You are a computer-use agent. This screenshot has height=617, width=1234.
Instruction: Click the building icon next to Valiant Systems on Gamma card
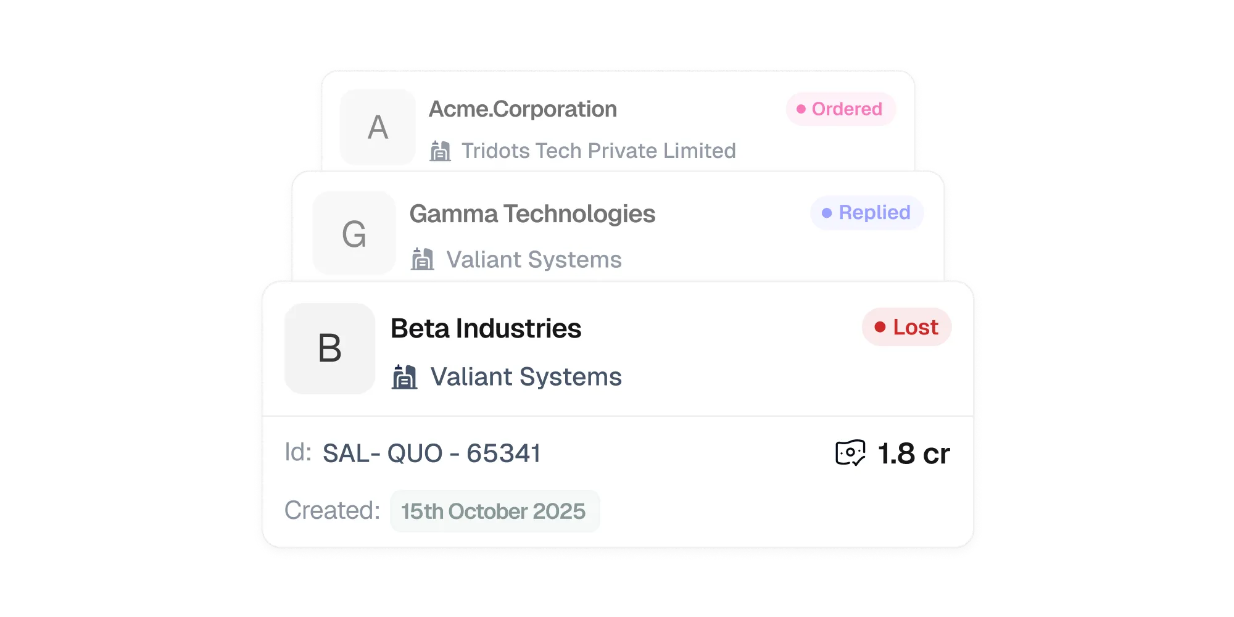pyautogui.click(x=423, y=259)
